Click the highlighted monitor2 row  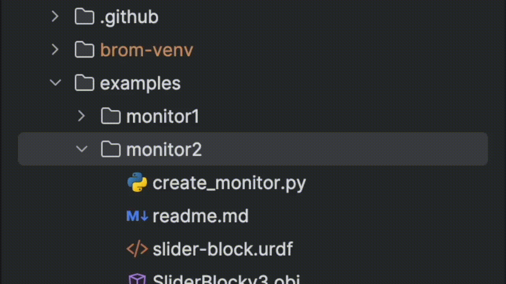(164, 149)
